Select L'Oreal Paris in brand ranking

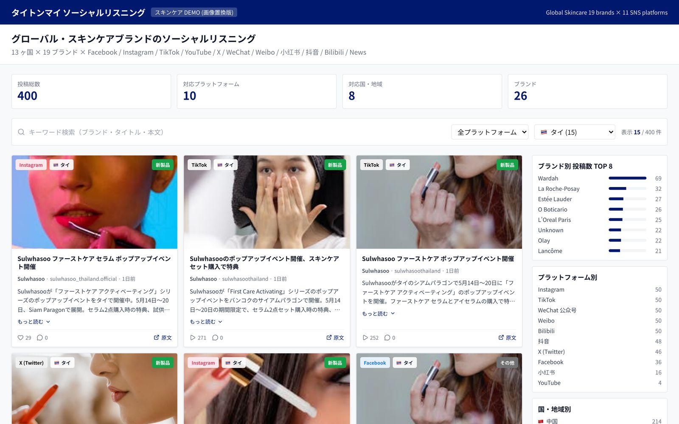(600, 220)
